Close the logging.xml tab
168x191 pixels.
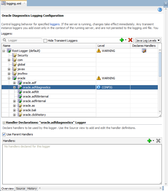tap(24, 3)
